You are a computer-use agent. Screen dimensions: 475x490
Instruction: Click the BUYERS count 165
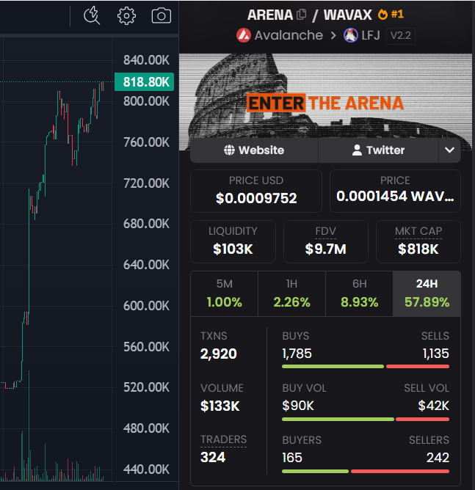tap(292, 458)
